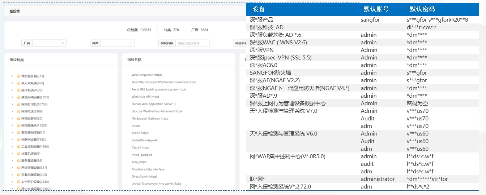The image size is (486, 195).
Task: Select 安全防护设备[2580] category label
Action: 35,182
